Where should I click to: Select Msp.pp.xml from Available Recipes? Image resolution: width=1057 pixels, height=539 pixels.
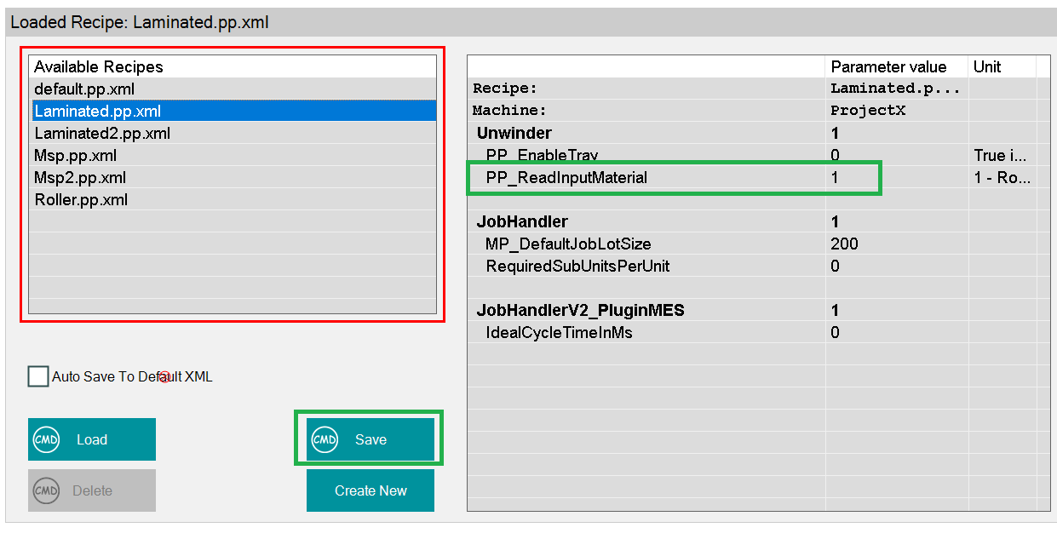pyautogui.click(x=75, y=155)
